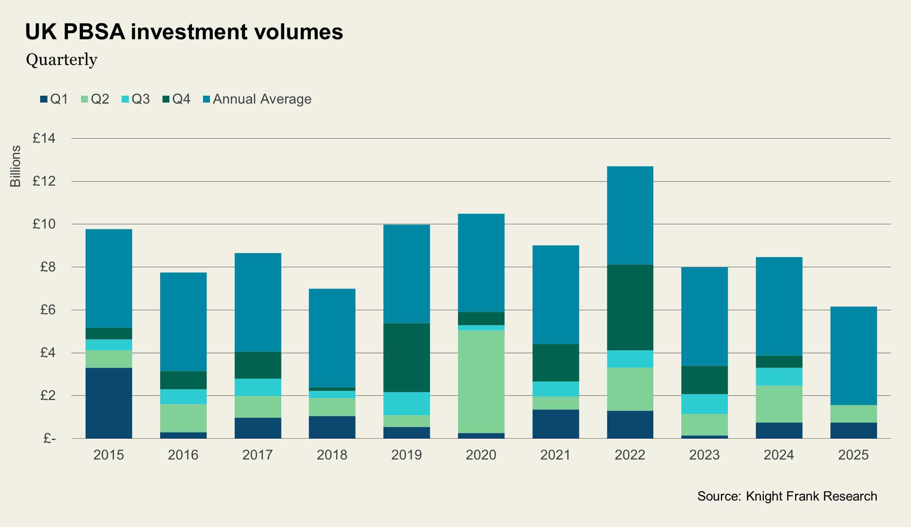Select the Annual Average legend label

click(262, 99)
